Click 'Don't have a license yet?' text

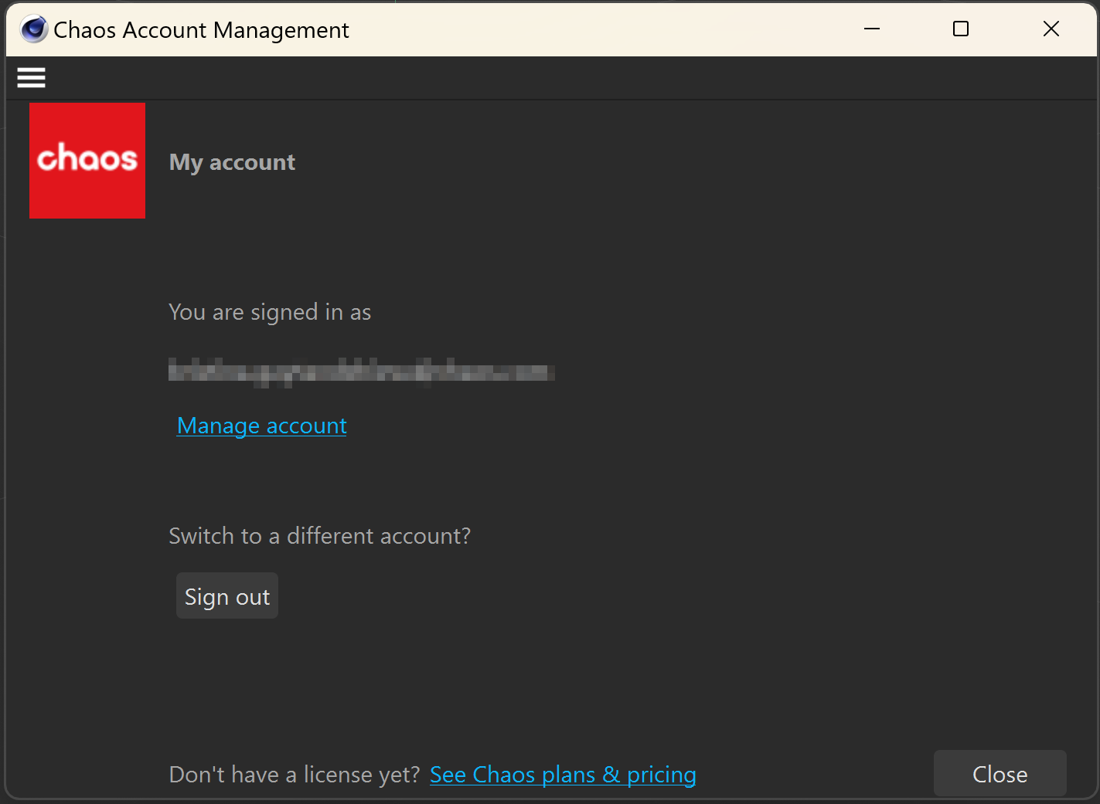coord(295,775)
